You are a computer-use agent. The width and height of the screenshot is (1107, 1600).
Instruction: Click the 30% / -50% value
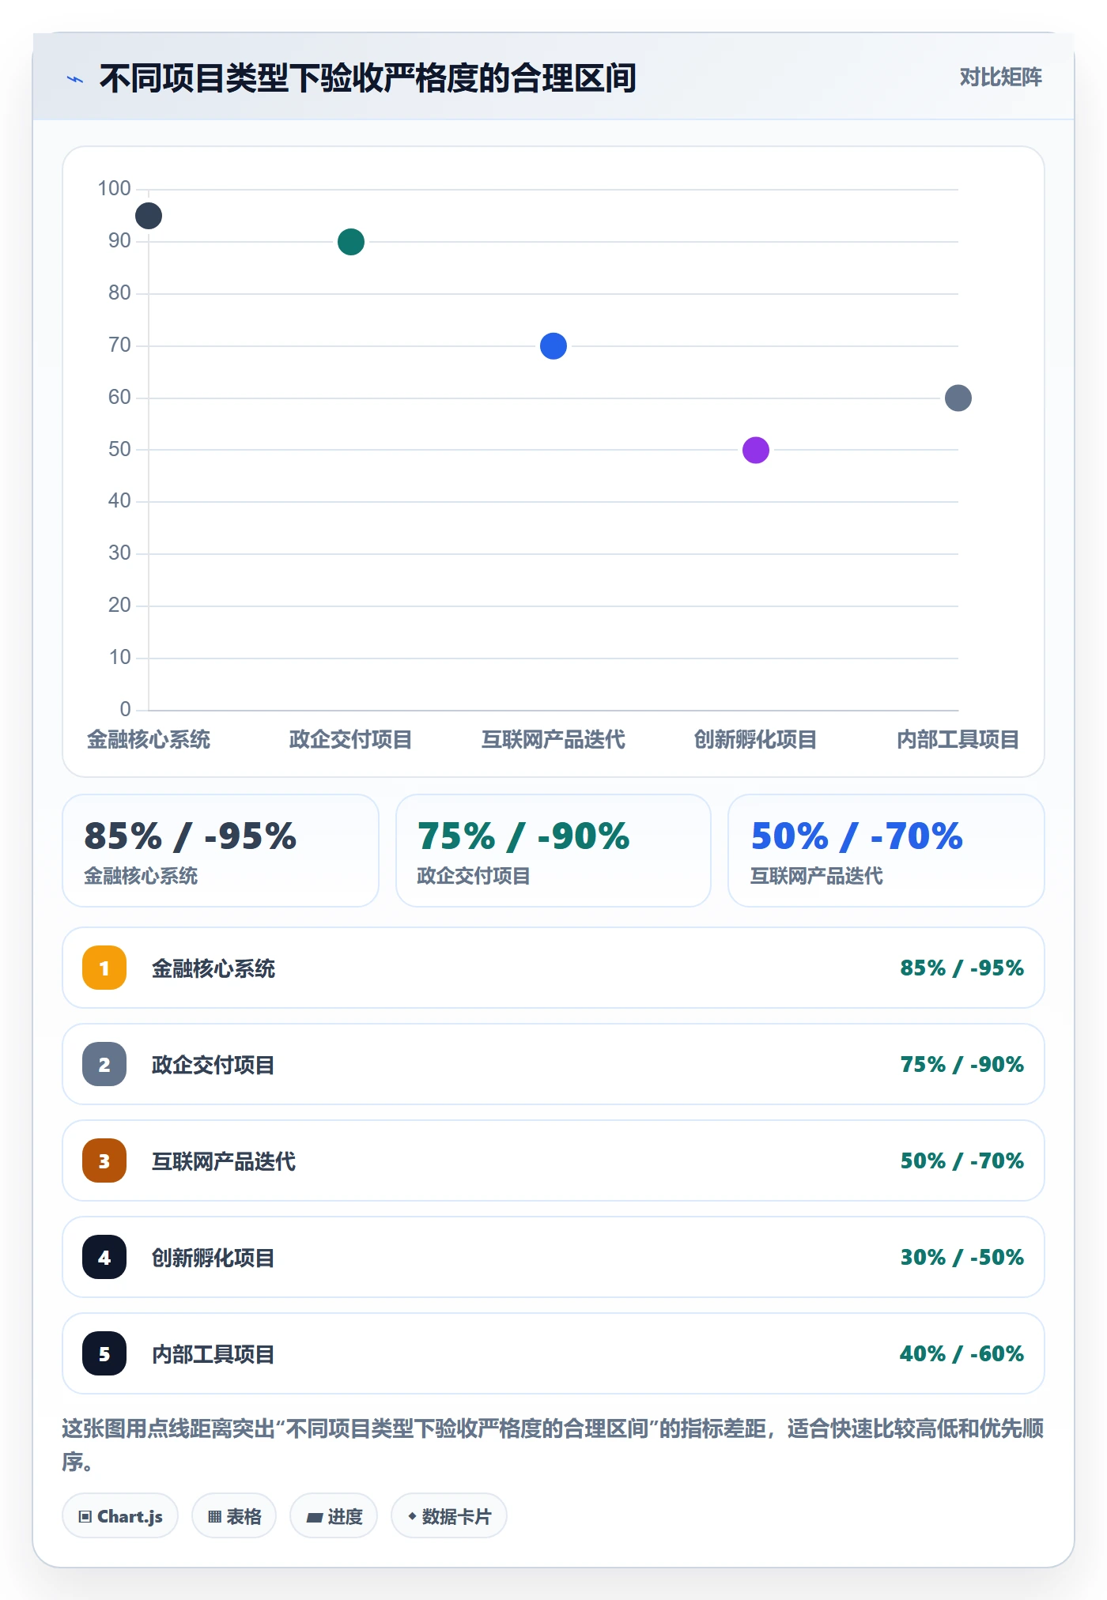tap(962, 1257)
